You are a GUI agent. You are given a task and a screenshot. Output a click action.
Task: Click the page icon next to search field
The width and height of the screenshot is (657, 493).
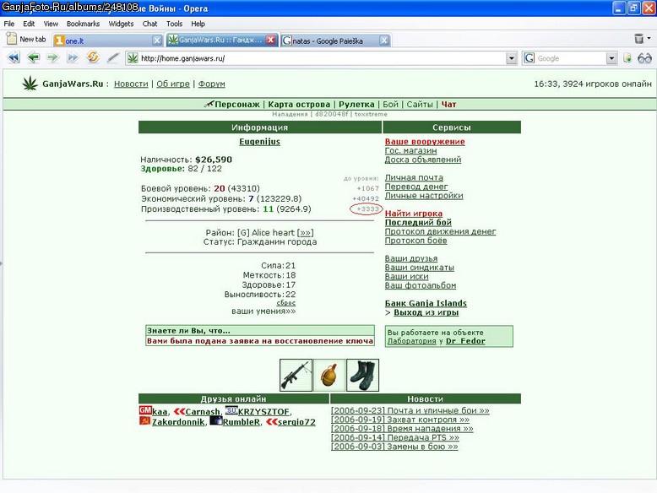[627, 58]
